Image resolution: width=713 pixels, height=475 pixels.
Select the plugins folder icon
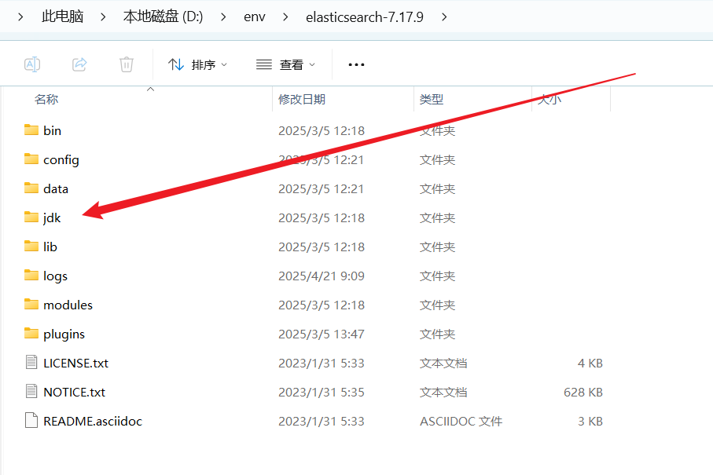(x=31, y=334)
